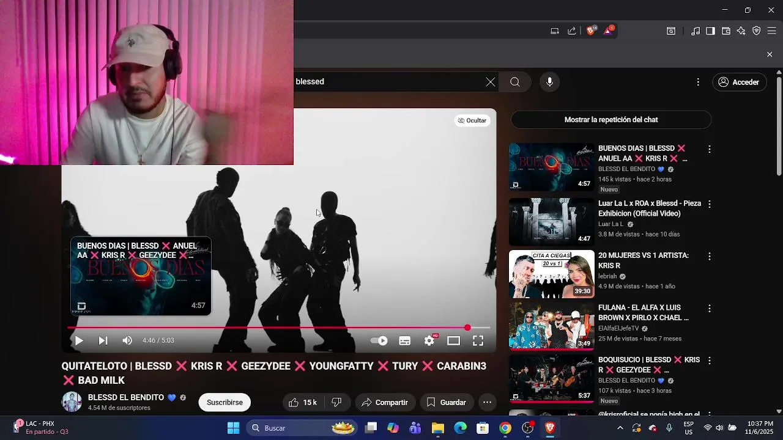Click the share page icon in address bar
This screenshot has height=440, width=783.
pos(572,31)
